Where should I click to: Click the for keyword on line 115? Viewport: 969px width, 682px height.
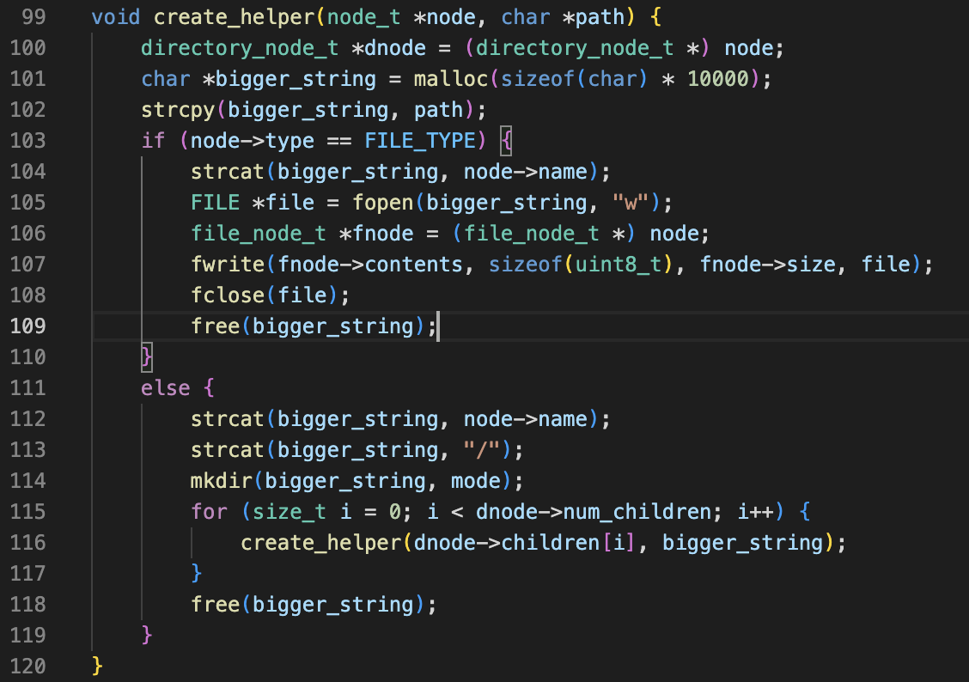pyautogui.click(x=210, y=512)
